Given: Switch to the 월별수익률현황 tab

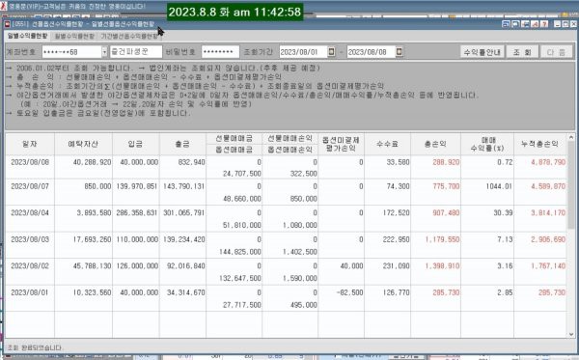Looking at the screenshot, I should point(74,36).
